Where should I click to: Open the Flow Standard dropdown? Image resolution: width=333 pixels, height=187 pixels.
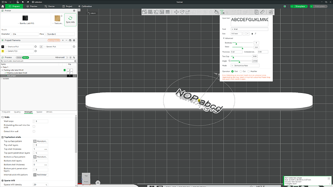(x=60, y=34)
